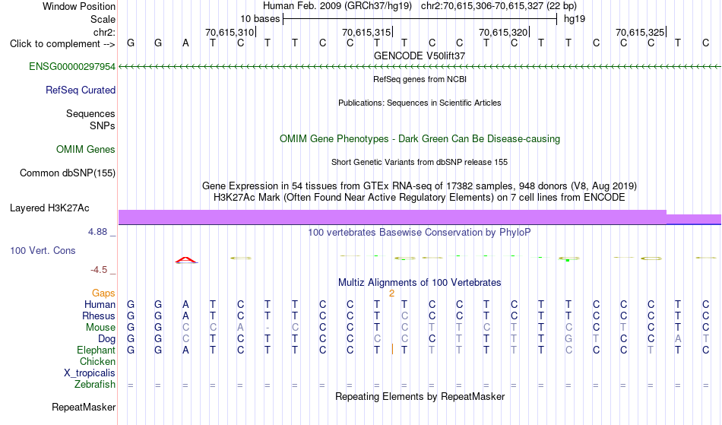Click the GENCODE V50lift37 track title
Screen dimensions: 722x425
pyautogui.click(x=420, y=56)
